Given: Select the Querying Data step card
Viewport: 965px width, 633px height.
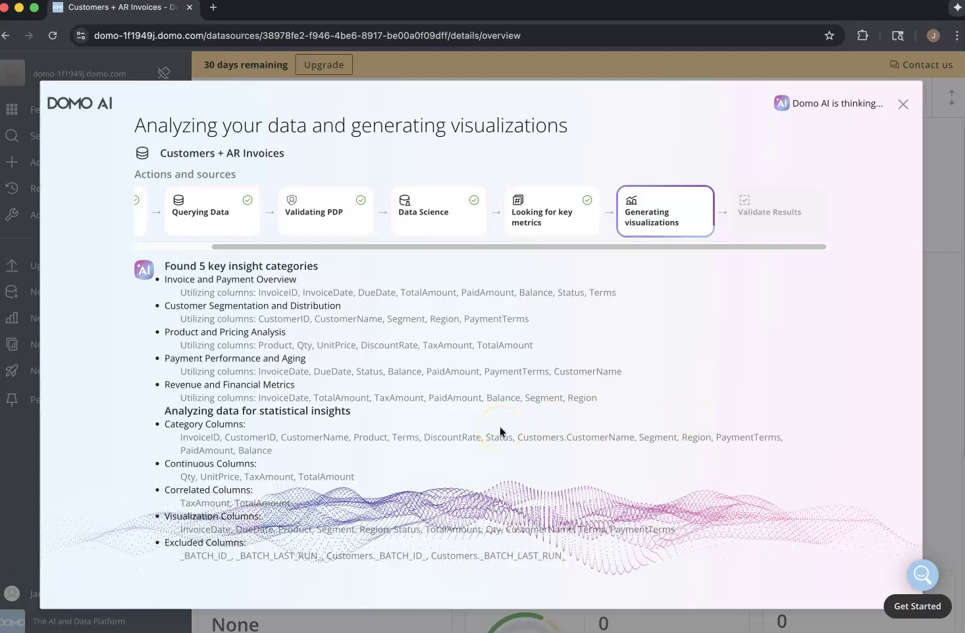Looking at the screenshot, I should [212, 211].
